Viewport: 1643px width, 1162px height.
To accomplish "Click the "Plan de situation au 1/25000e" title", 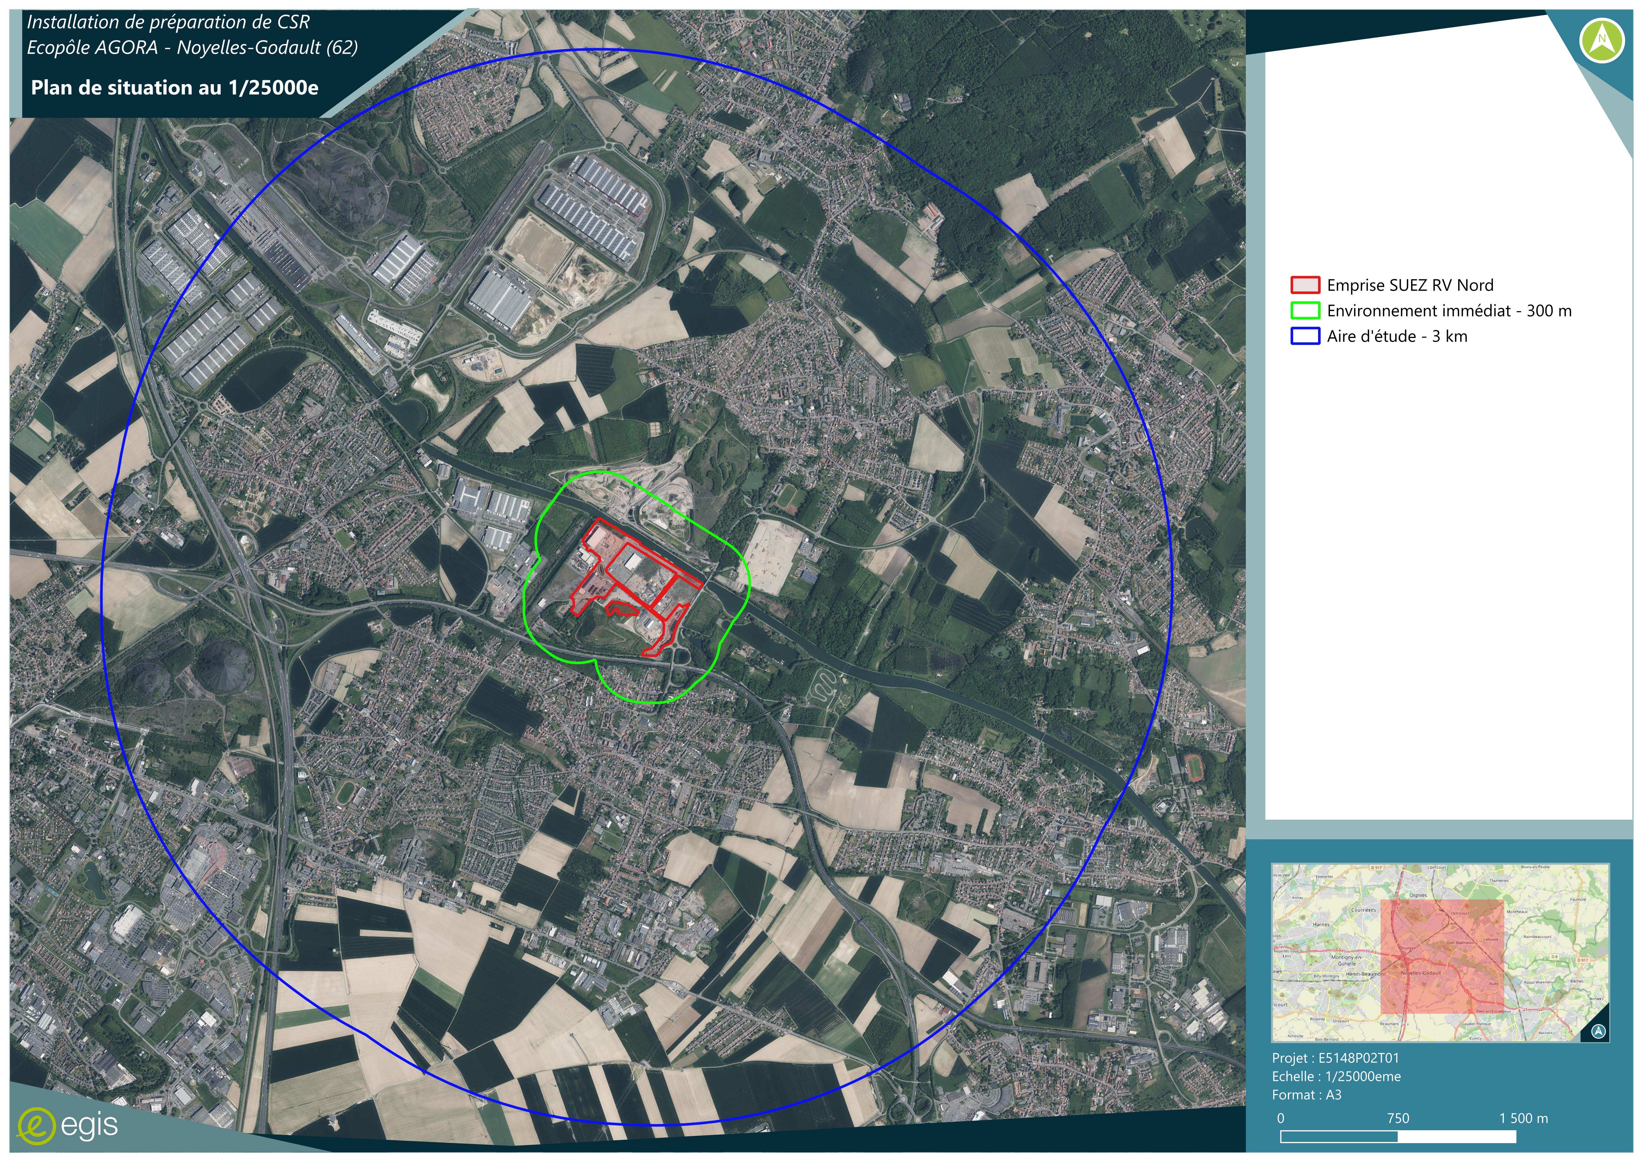I will [175, 88].
